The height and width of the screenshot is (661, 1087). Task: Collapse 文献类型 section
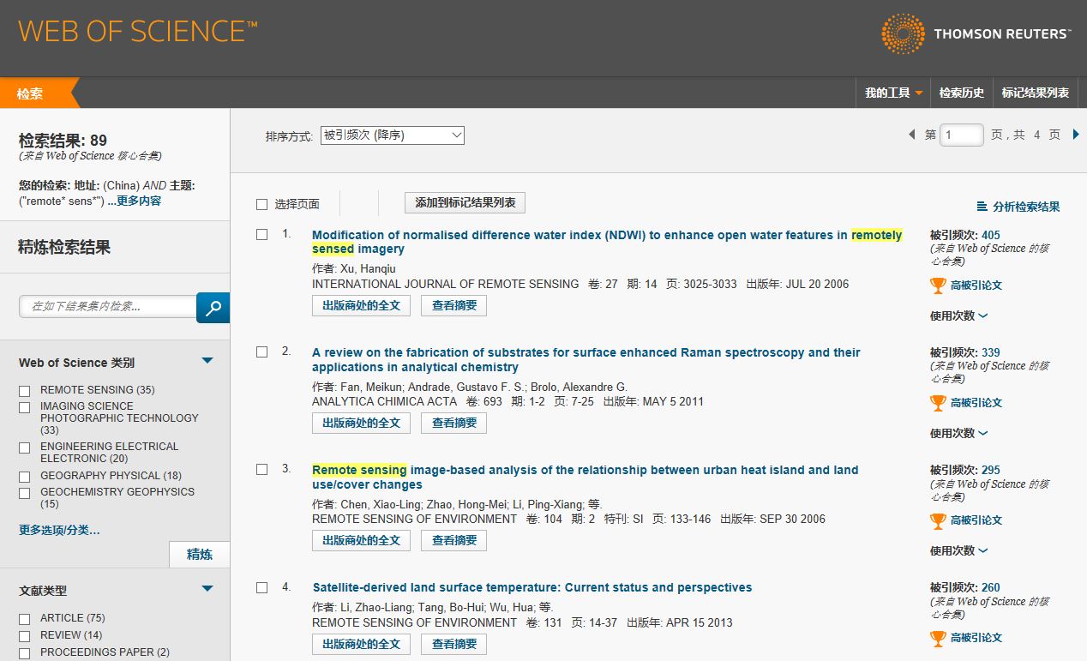[x=207, y=588]
